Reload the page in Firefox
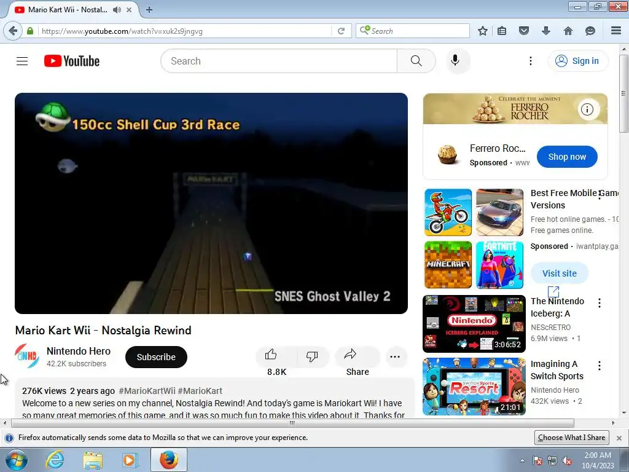The image size is (629, 472). coord(341,31)
